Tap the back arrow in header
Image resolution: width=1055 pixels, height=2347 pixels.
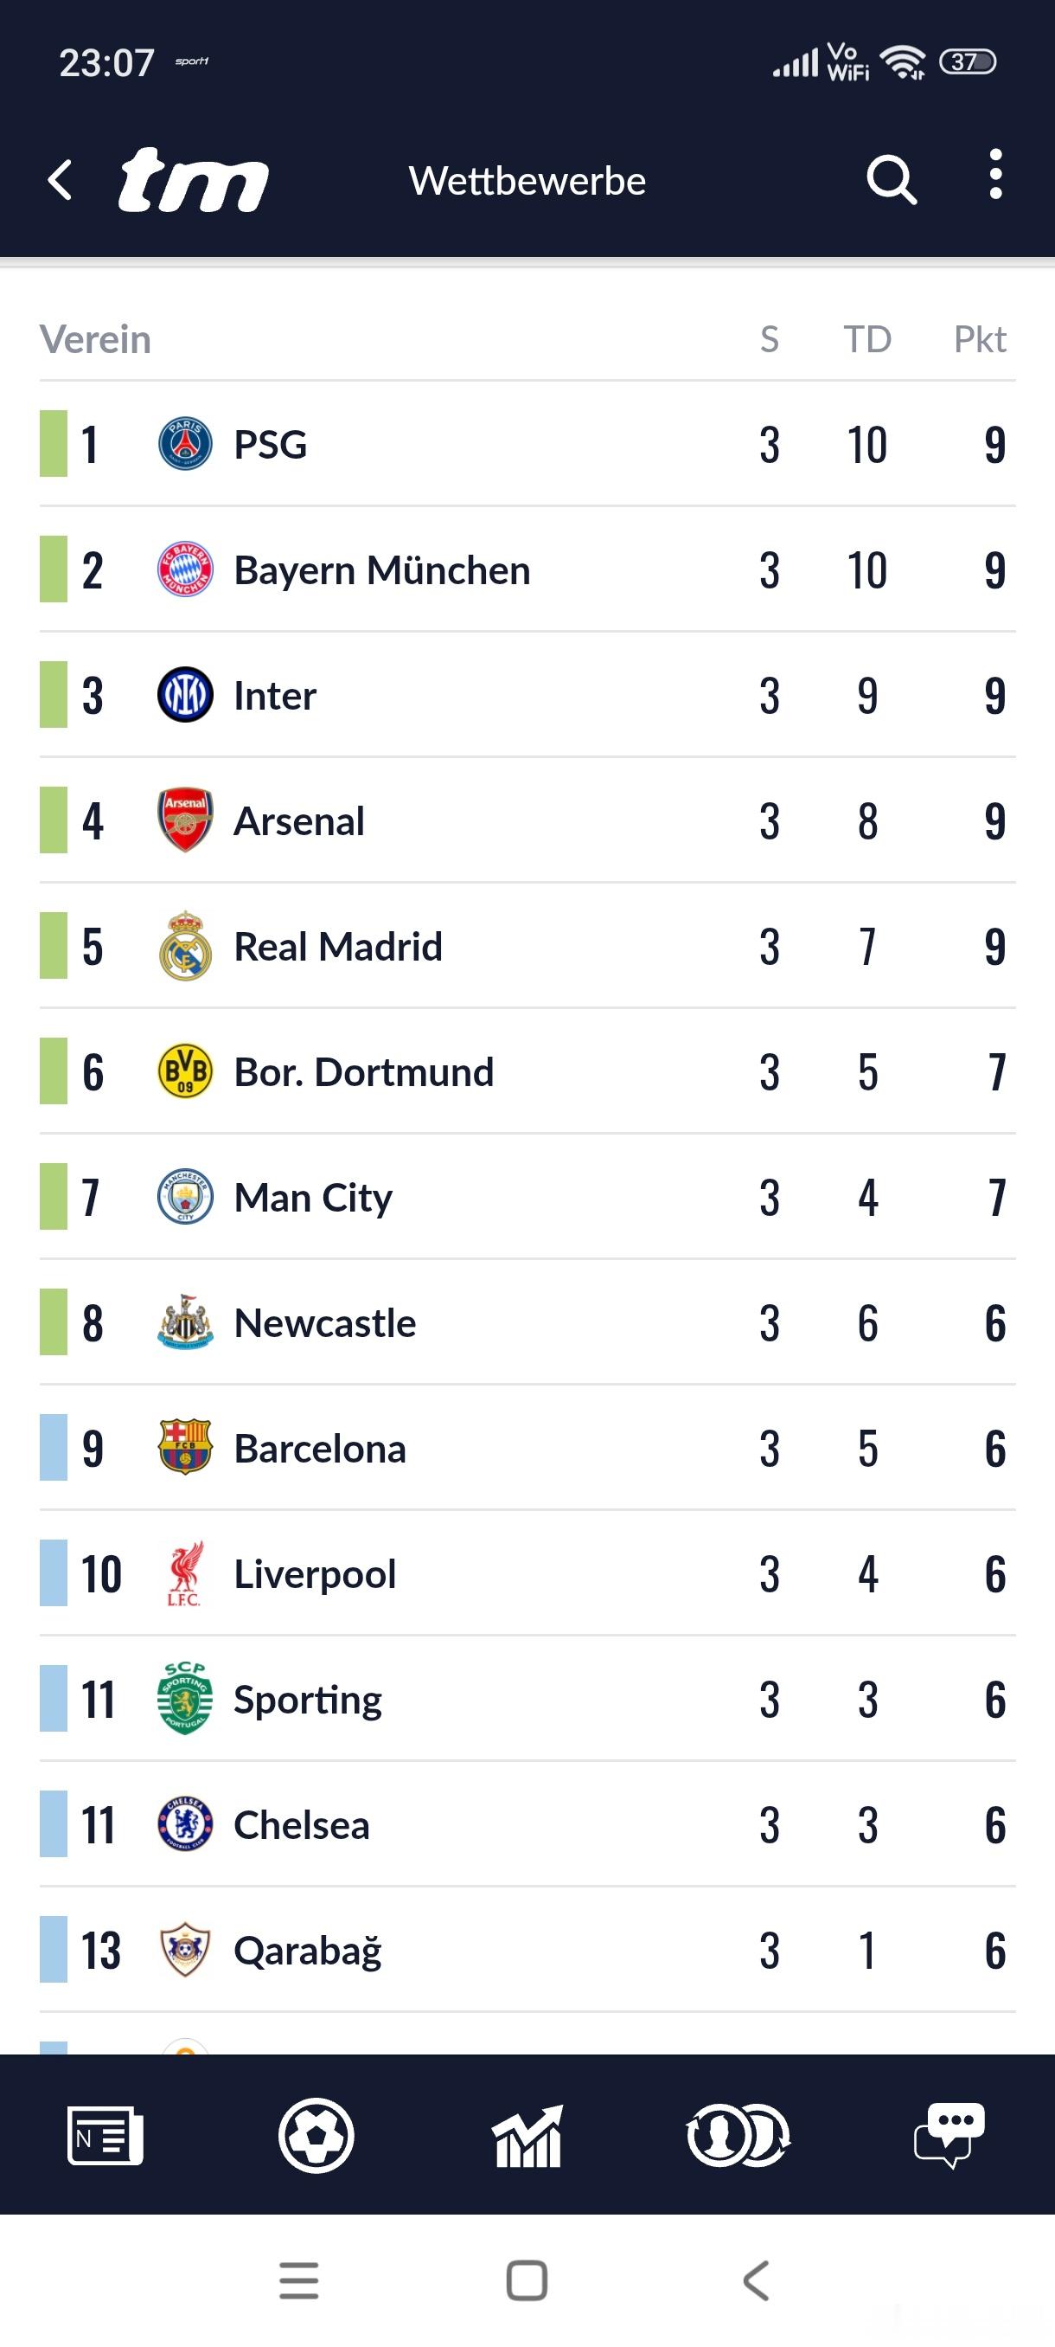point(60,179)
